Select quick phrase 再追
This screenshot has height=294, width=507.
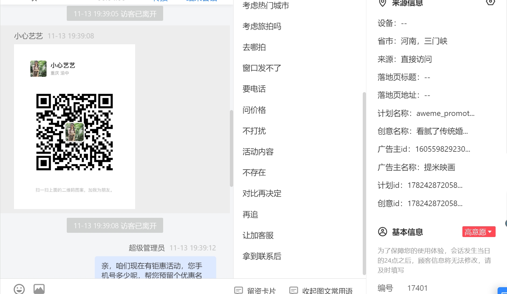(250, 215)
